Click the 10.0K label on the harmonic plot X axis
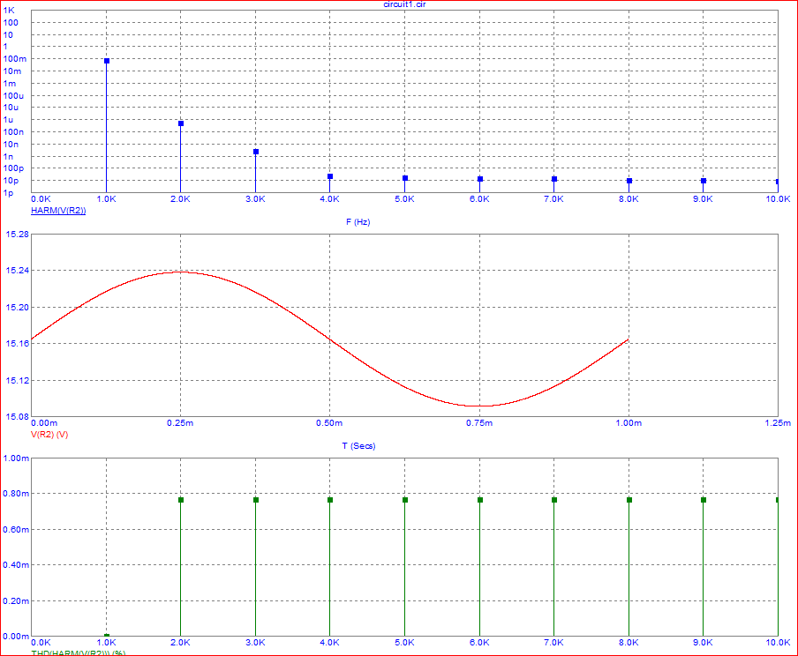The height and width of the screenshot is (656, 798). click(x=779, y=199)
